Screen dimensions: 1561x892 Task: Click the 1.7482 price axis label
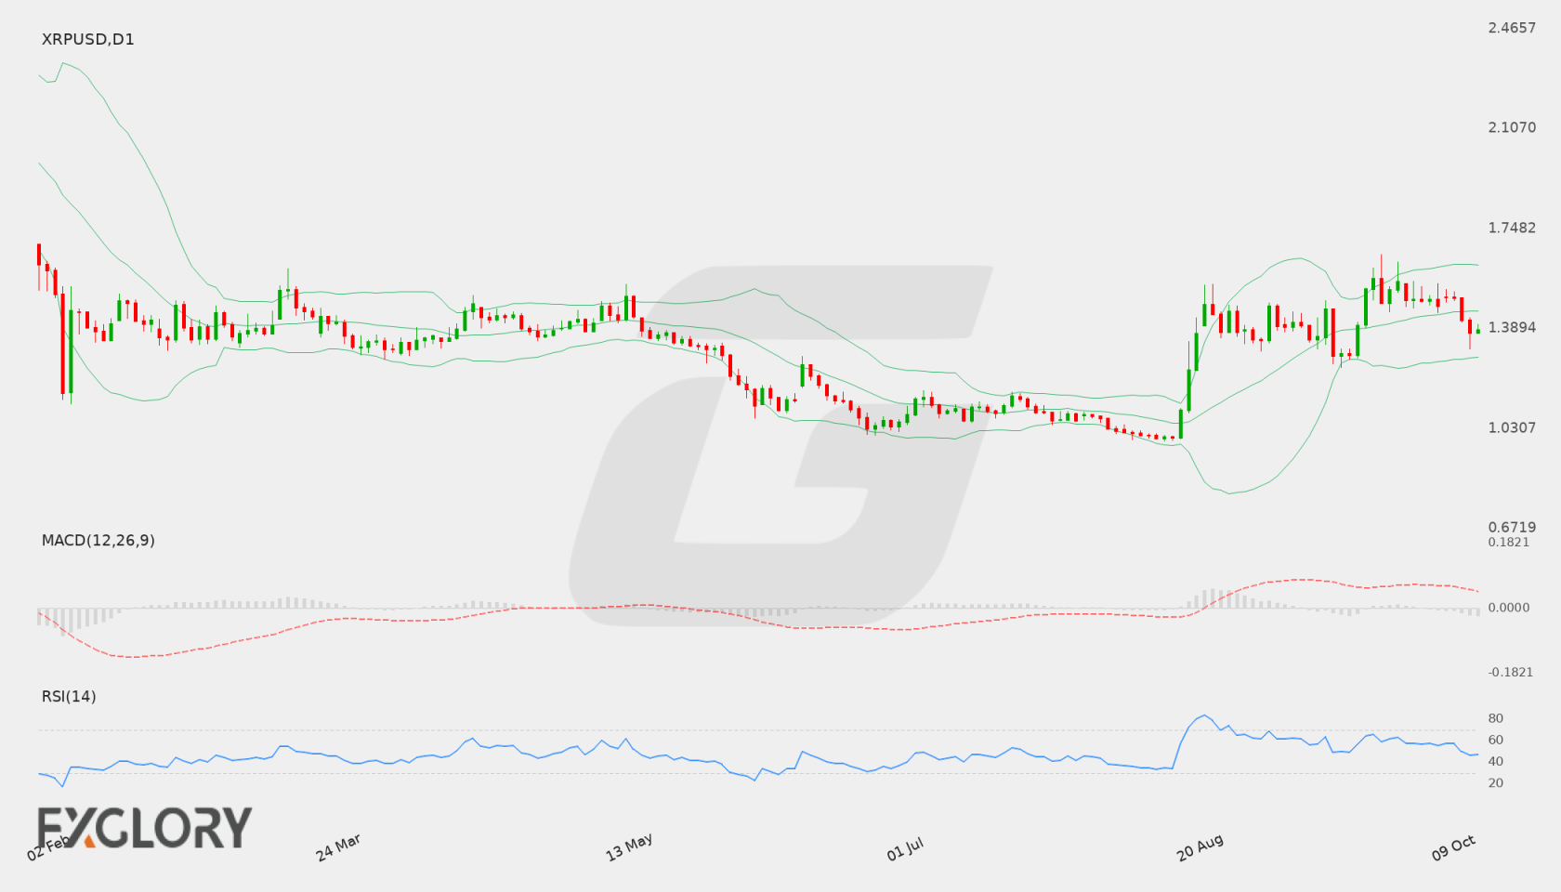(x=1512, y=228)
